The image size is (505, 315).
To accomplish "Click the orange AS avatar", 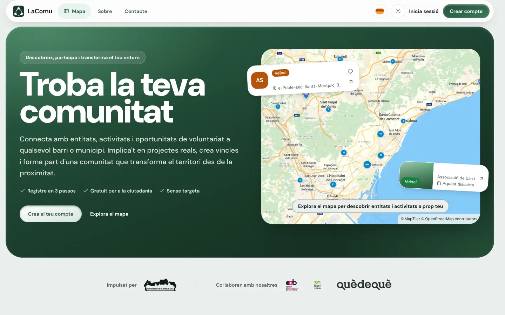I will coord(260,80).
